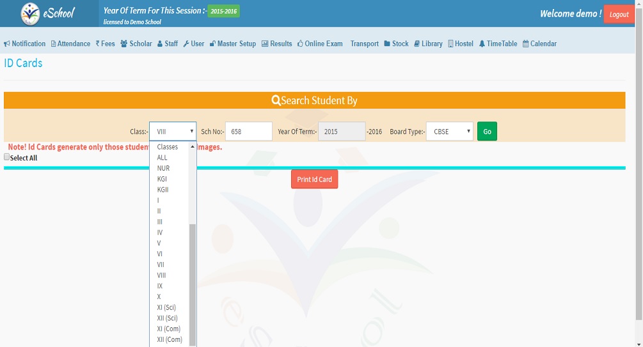Viewport: 643px width, 347px height.
Task: Open Notification via megaphone icon
Action: click(7, 44)
